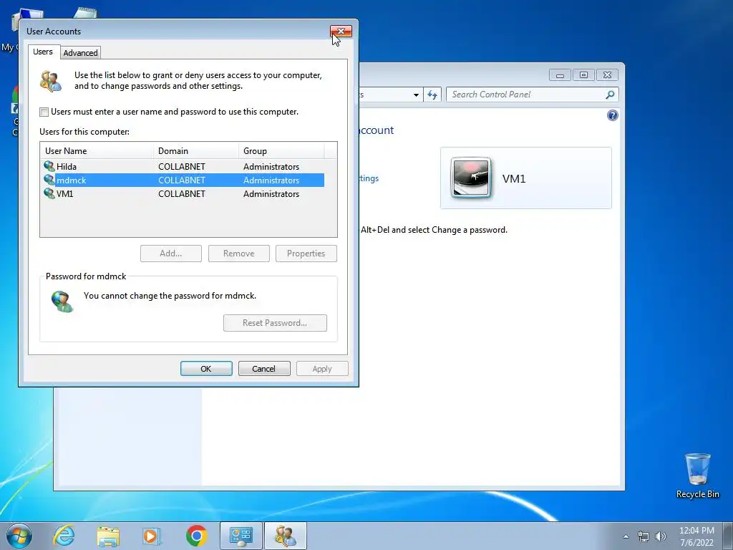Close the User Accounts dialog
733x550 pixels.
[341, 32]
